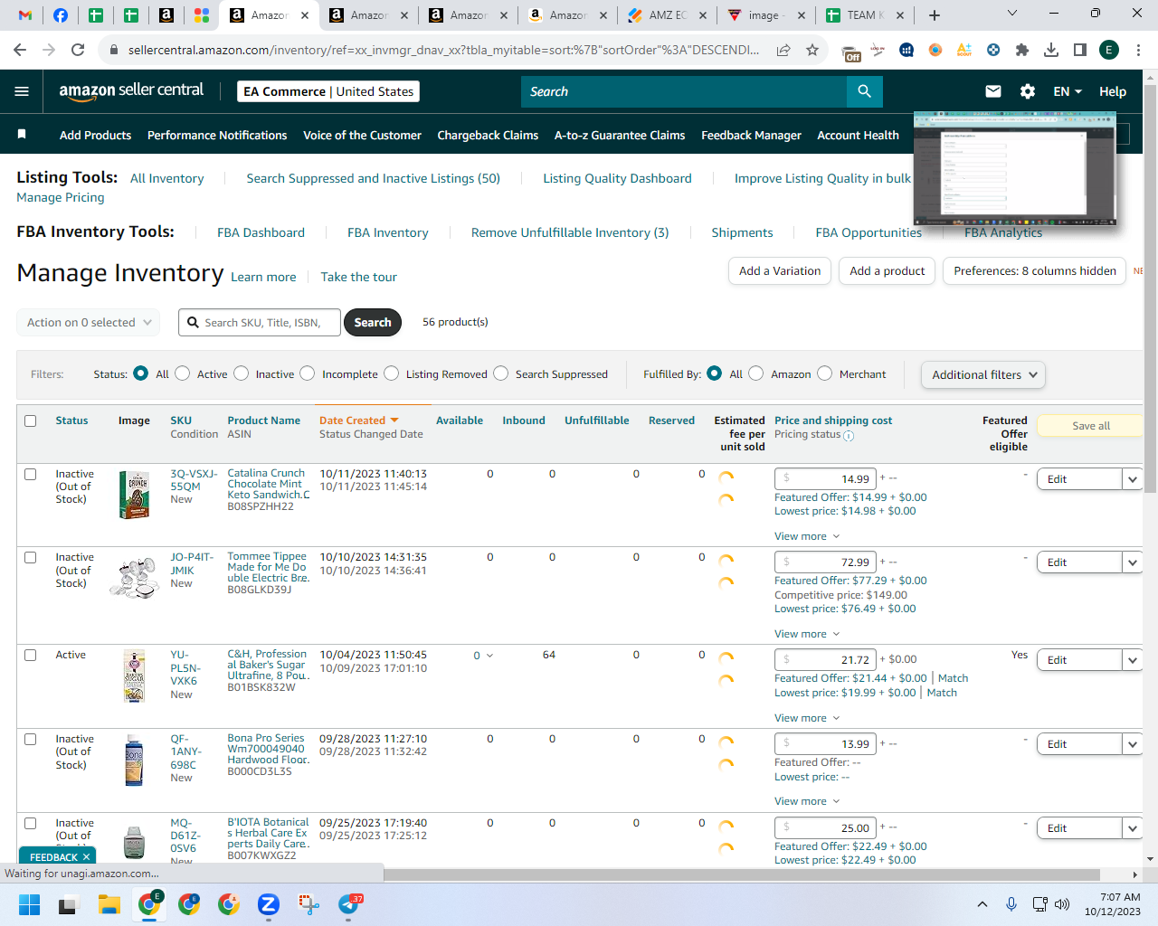Go back using the browser back arrow
Image resolution: width=1158 pixels, height=926 pixels.
tap(22, 50)
